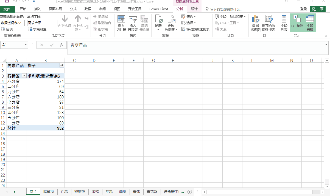The height and width of the screenshot is (196, 330).
Task: Add a new sheet with plus icon
Action: click(x=189, y=192)
